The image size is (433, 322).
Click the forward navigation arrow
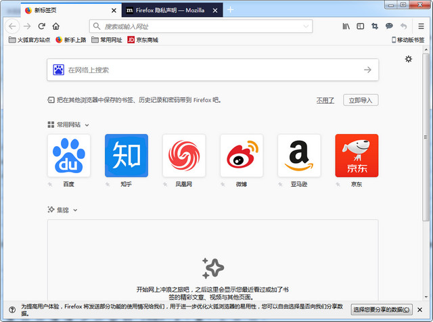(27, 26)
